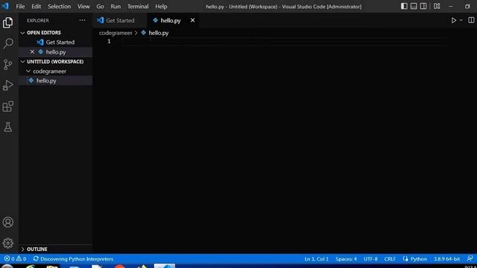Toggle the bottom panel visibility
The height and width of the screenshot is (268, 477).
tap(414, 6)
